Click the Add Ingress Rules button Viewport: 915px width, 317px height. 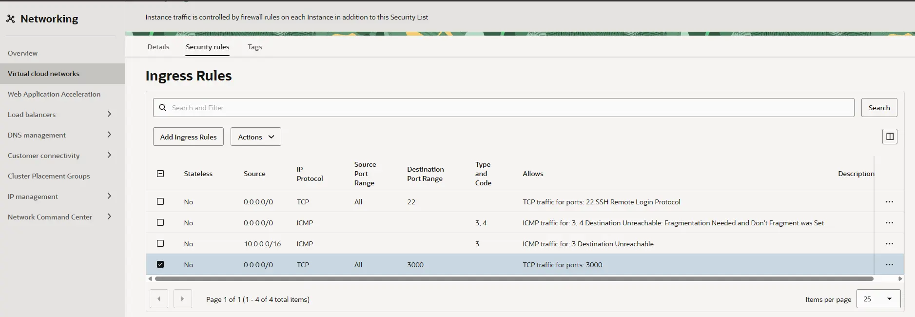pos(188,137)
